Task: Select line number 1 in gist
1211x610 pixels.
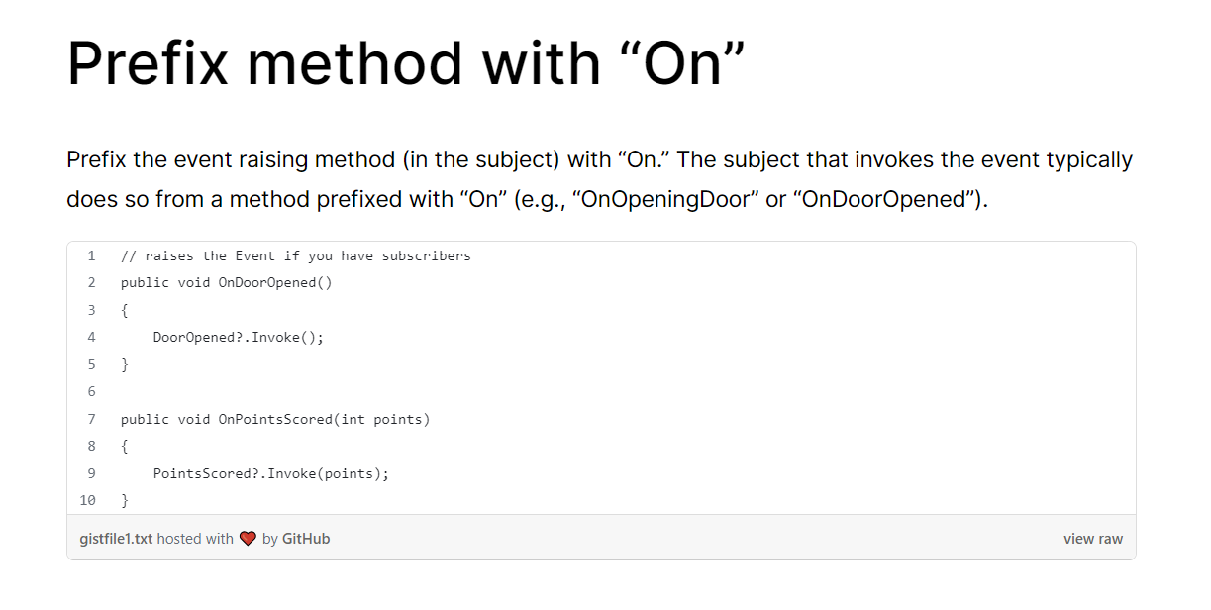Action: [91, 255]
